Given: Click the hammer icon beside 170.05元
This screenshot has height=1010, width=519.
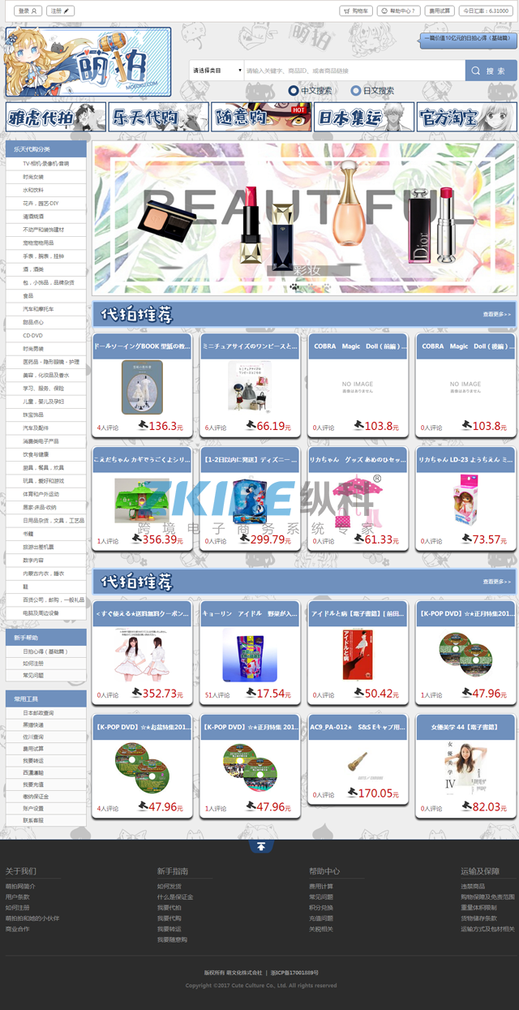Looking at the screenshot, I should click(x=352, y=793).
